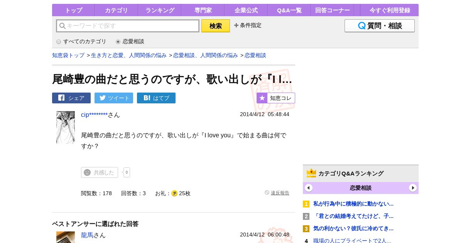Image resolution: width=463 pixels, height=243 pixels.
Task: Click the ベストアンサーに選ばれた回答 heading
Action: (95, 224)
